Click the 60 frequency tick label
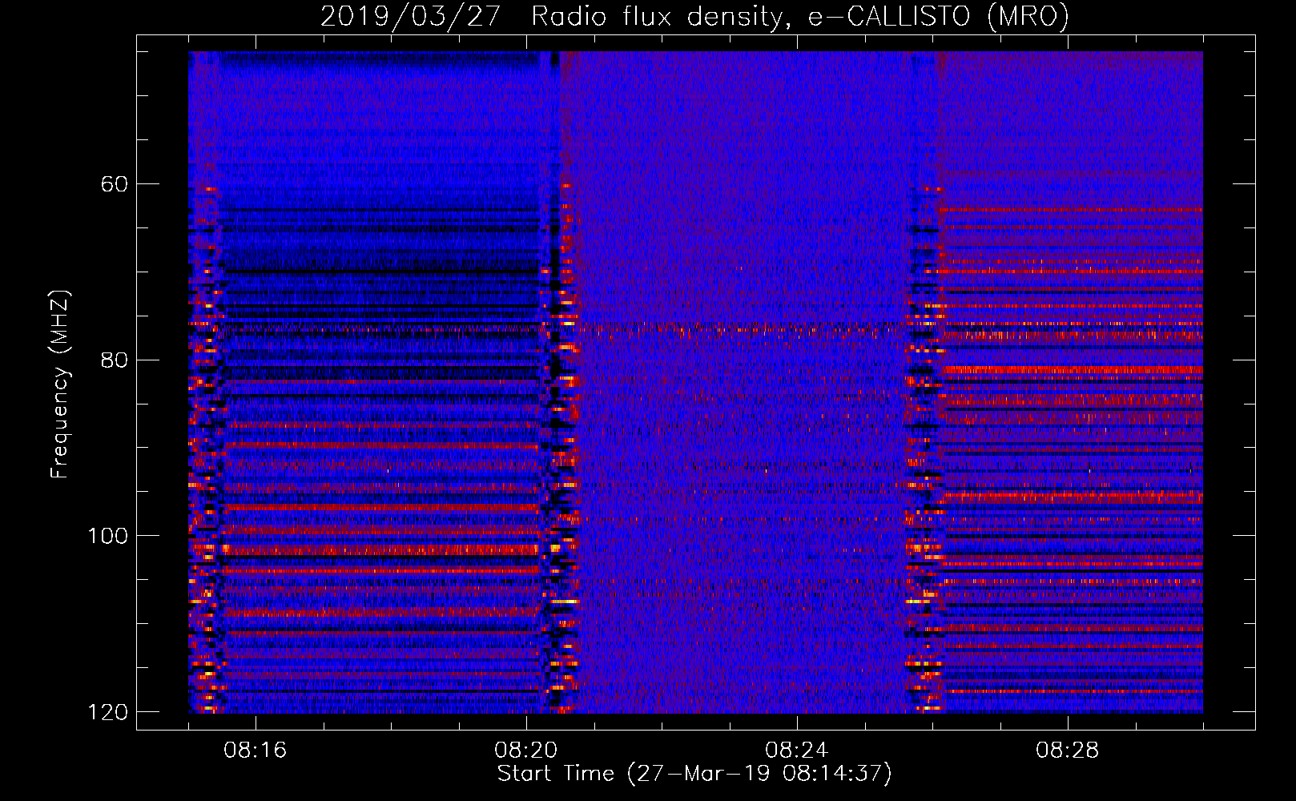 [x=115, y=184]
